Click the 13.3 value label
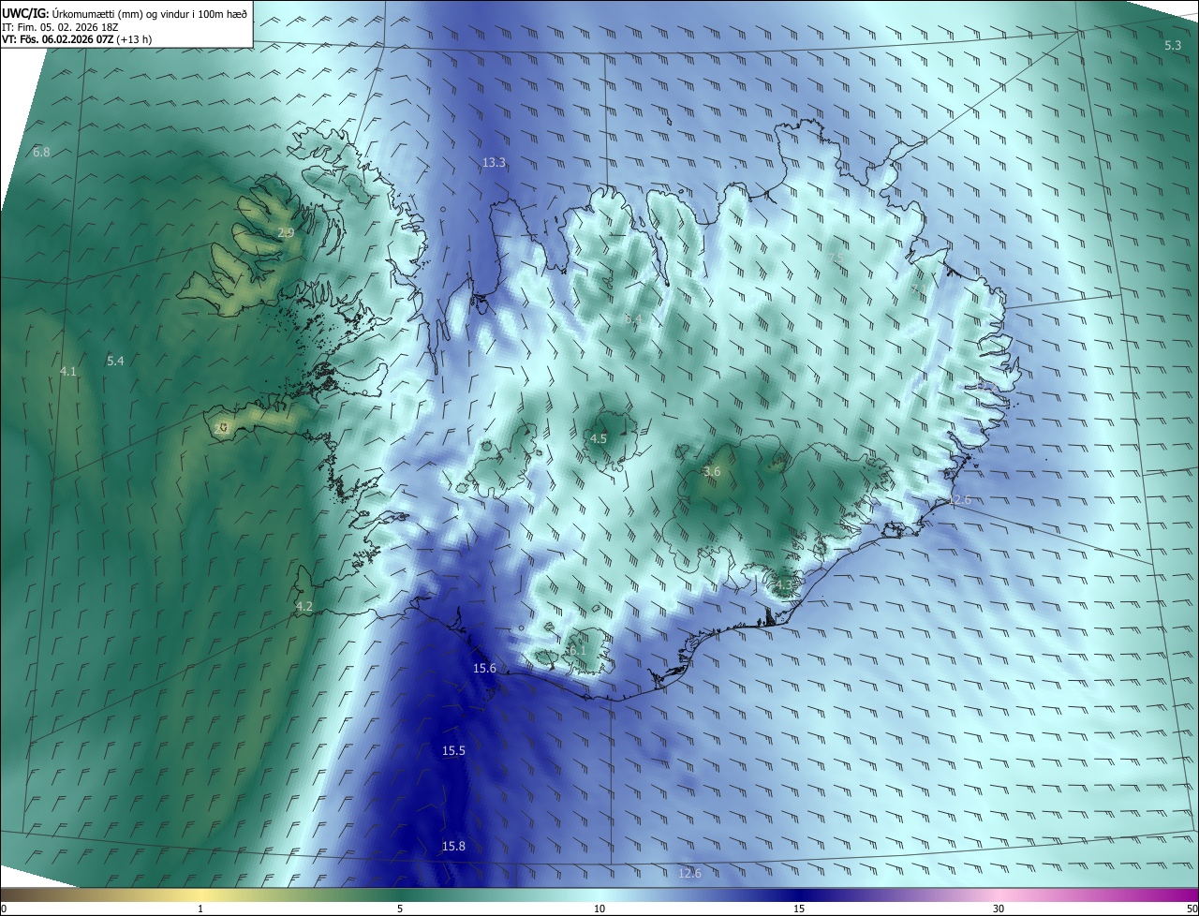 [494, 163]
